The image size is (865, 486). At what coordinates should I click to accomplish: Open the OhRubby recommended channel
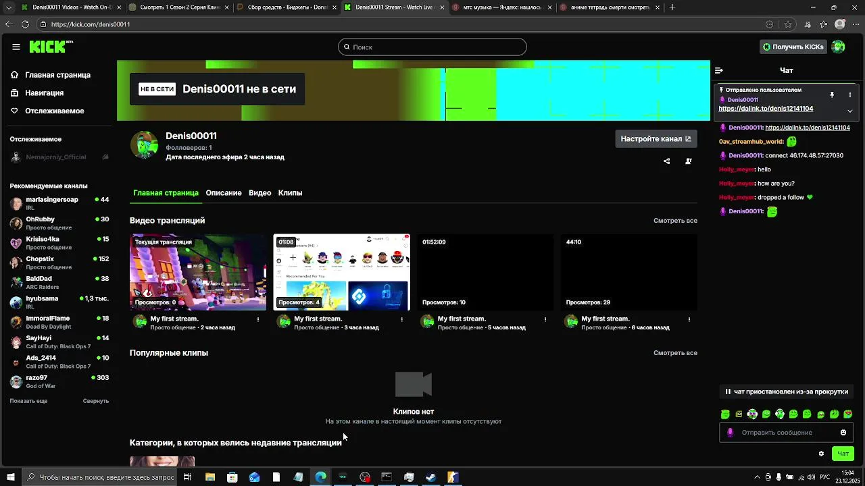(x=59, y=223)
